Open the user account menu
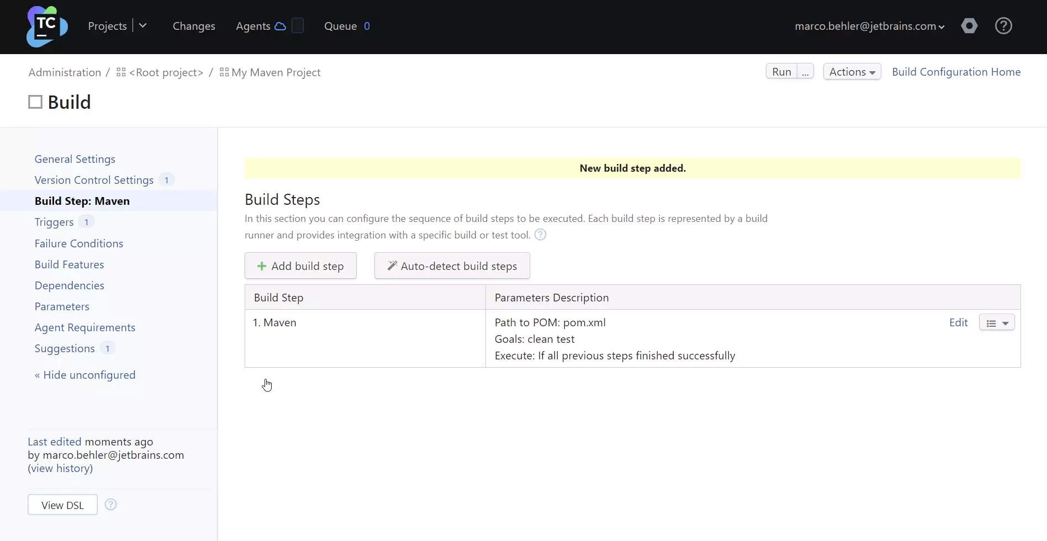Viewport: 1047px width, 541px height. (x=869, y=26)
